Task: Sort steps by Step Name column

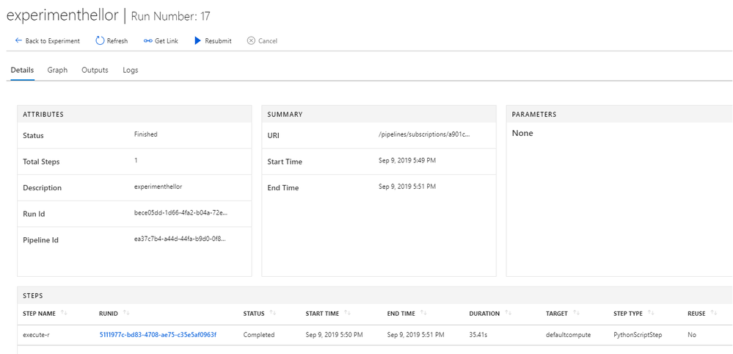Action: click(64, 314)
